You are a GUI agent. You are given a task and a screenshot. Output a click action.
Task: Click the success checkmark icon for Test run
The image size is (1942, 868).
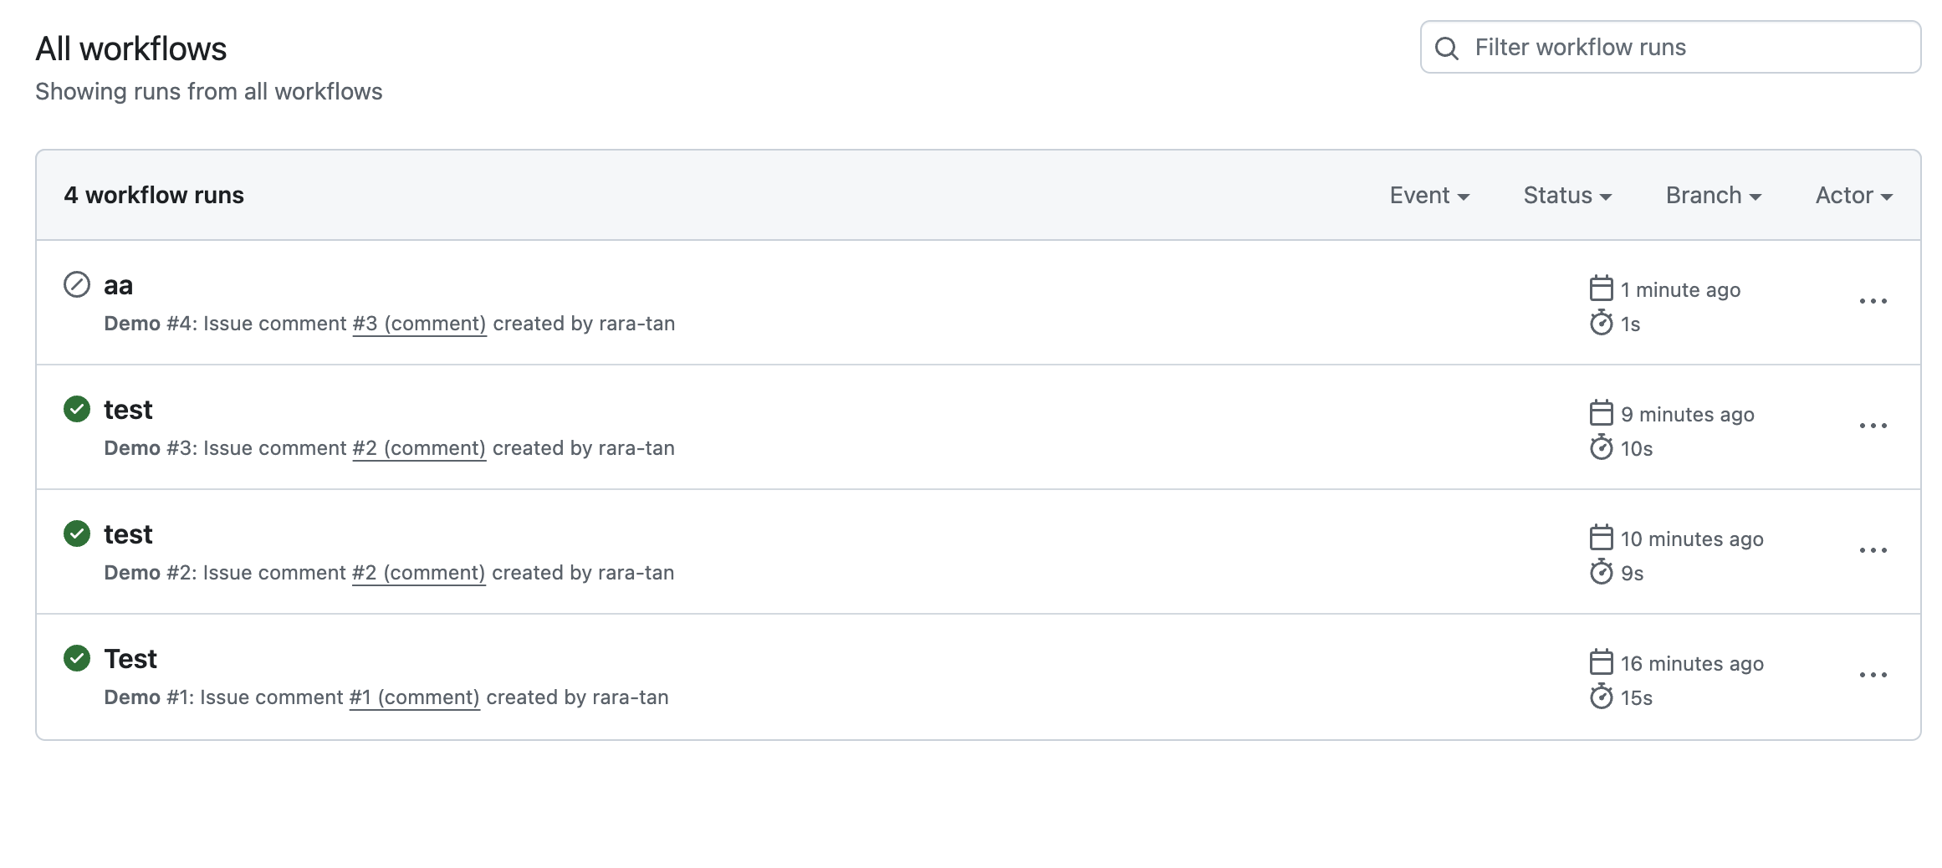77,659
